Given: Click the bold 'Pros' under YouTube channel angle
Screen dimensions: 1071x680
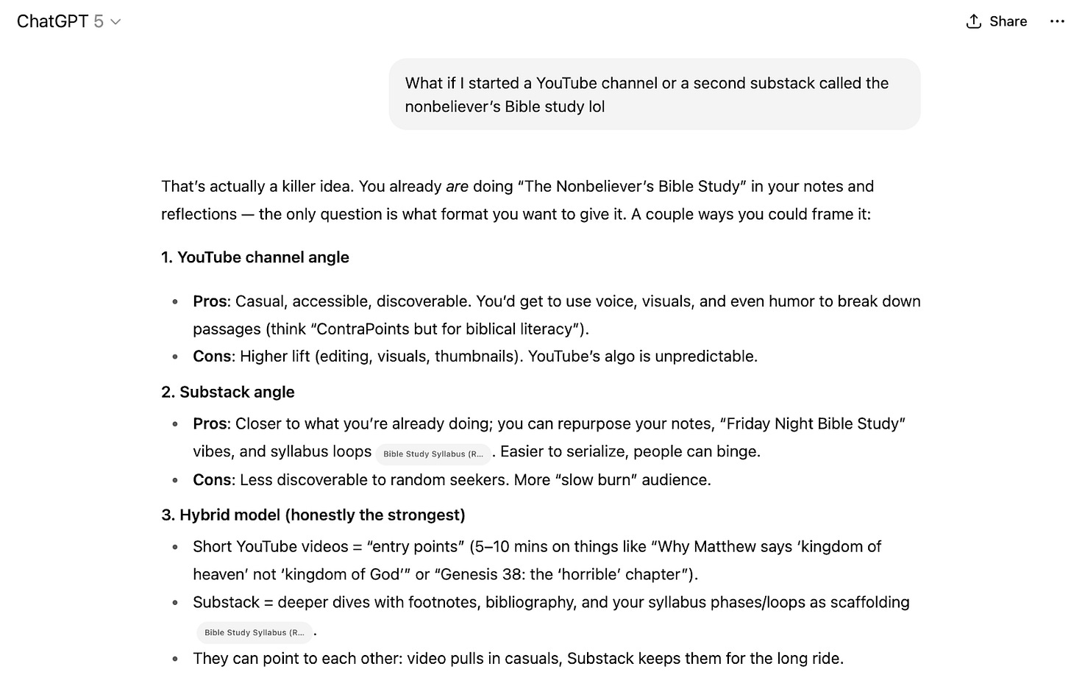Looking at the screenshot, I should click(x=210, y=301).
